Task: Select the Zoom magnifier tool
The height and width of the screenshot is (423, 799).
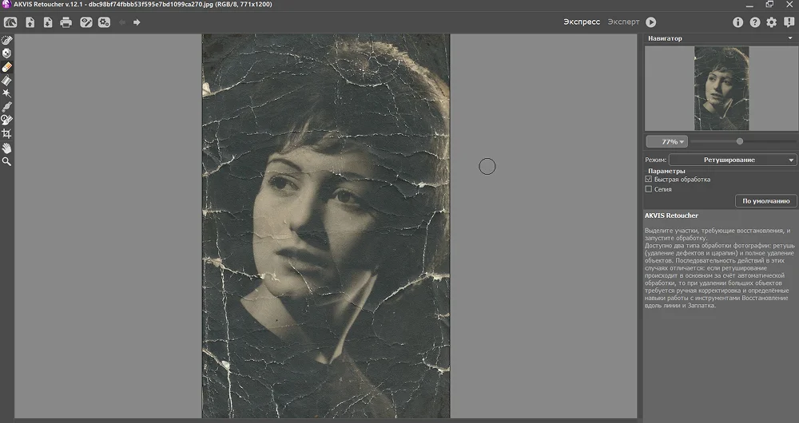Action: 6,161
